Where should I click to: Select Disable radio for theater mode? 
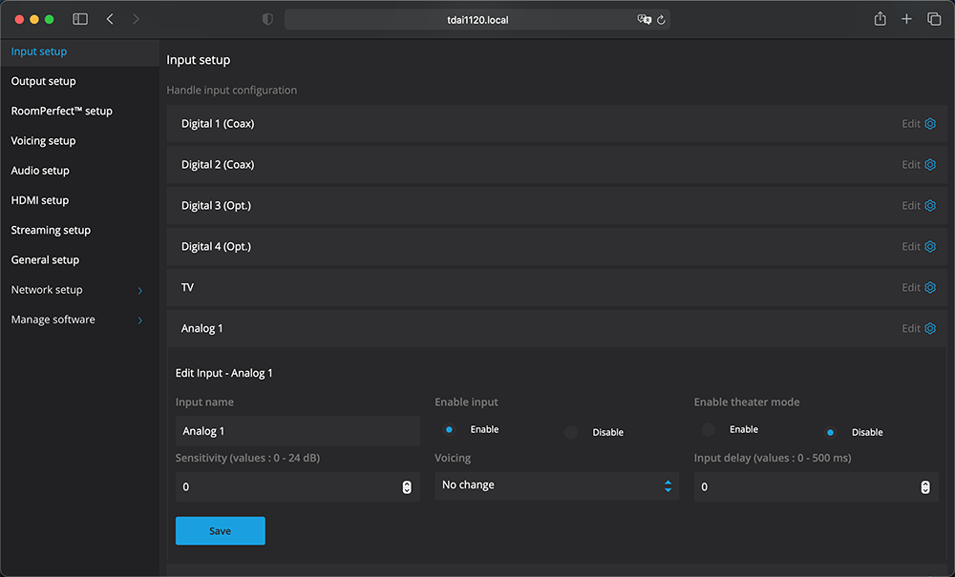point(830,432)
